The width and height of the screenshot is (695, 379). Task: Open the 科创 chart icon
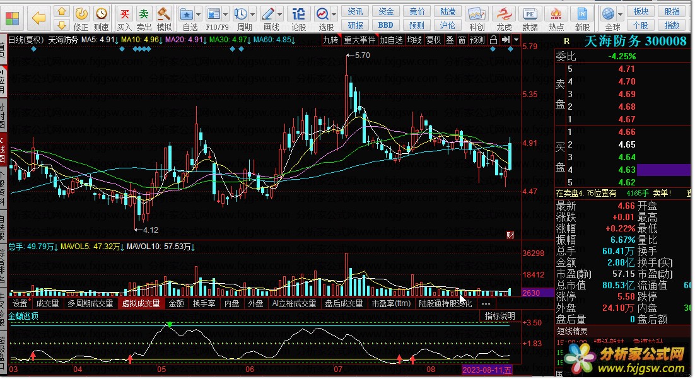coord(477,14)
